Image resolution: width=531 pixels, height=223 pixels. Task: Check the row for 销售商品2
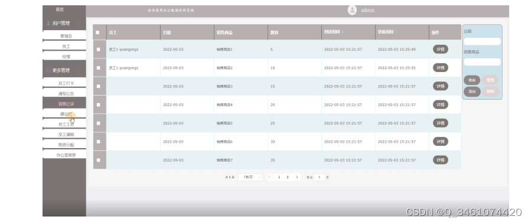pyautogui.click(x=99, y=68)
